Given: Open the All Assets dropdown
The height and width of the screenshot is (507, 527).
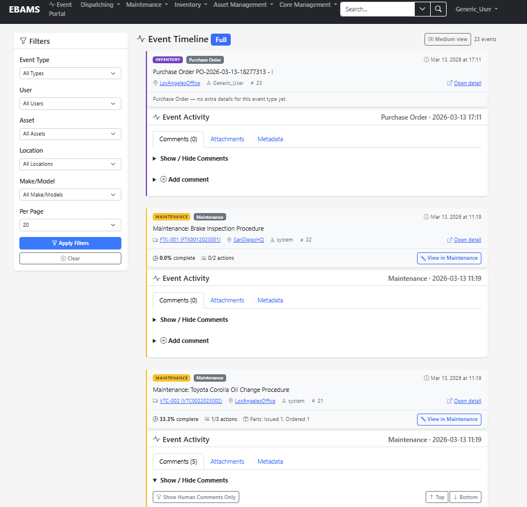Looking at the screenshot, I should pos(70,134).
